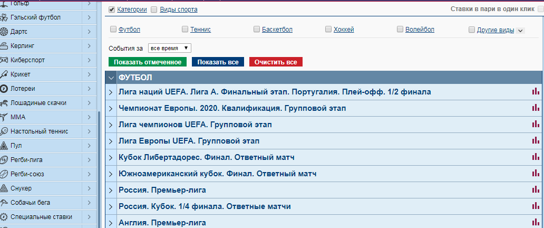Open statistics icon for Лига наций UEFA row

pyautogui.click(x=536, y=91)
